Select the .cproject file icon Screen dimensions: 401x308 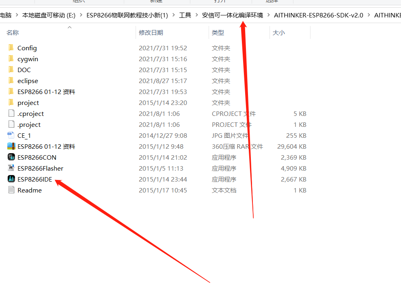pos(11,113)
